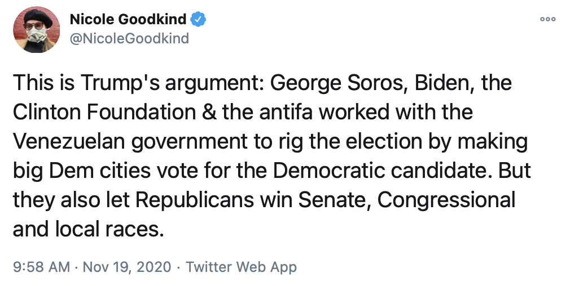The height and width of the screenshot is (286, 570).
Task: Open the Twitter Web App source link
Action: click(x=241, y=266)
